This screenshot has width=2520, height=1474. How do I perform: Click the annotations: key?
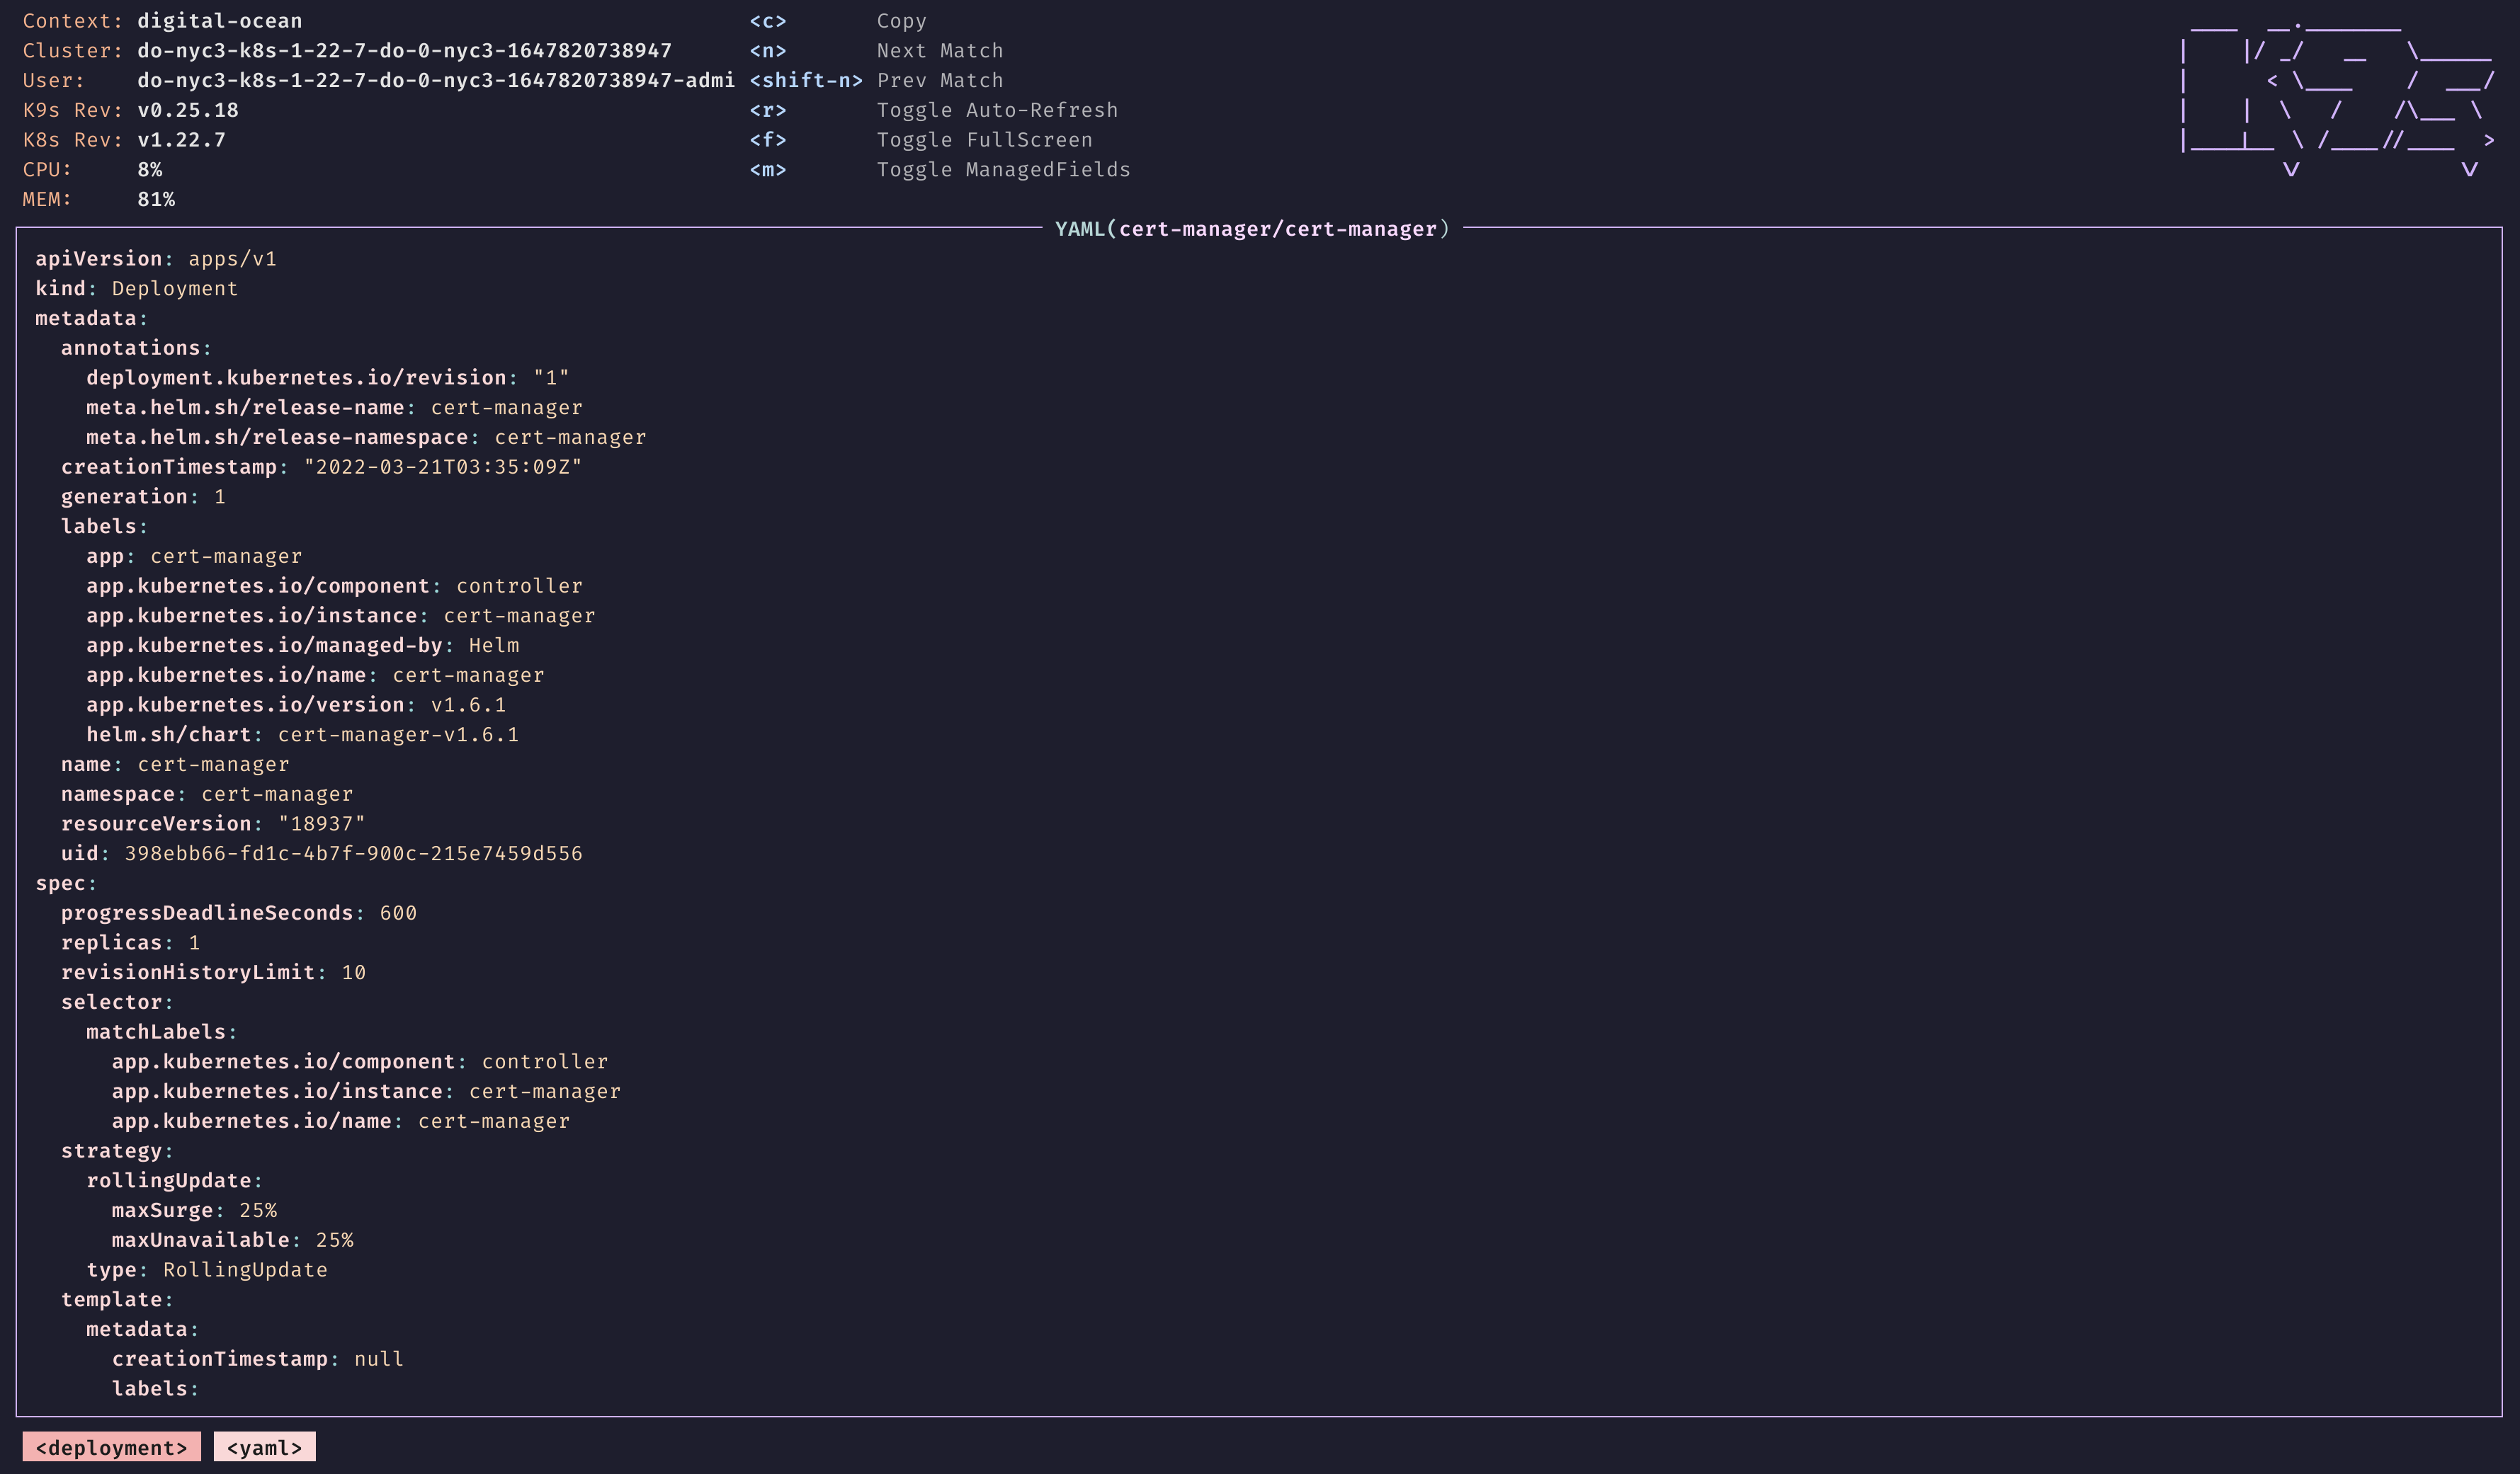136,348
